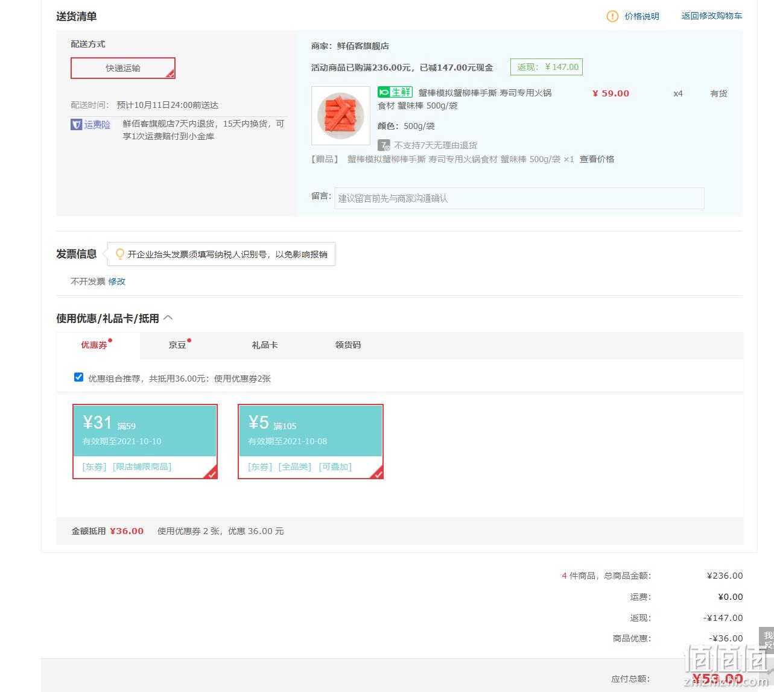Screen dimensions: 774x692
Task: Click the 返现 -¥147.00 summary value
Action: (723, 618)
